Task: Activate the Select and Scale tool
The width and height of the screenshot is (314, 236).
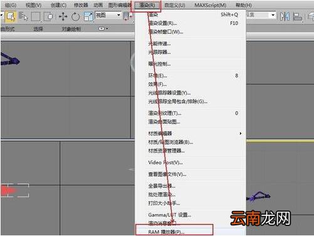Action: click(x=88, y=16)
